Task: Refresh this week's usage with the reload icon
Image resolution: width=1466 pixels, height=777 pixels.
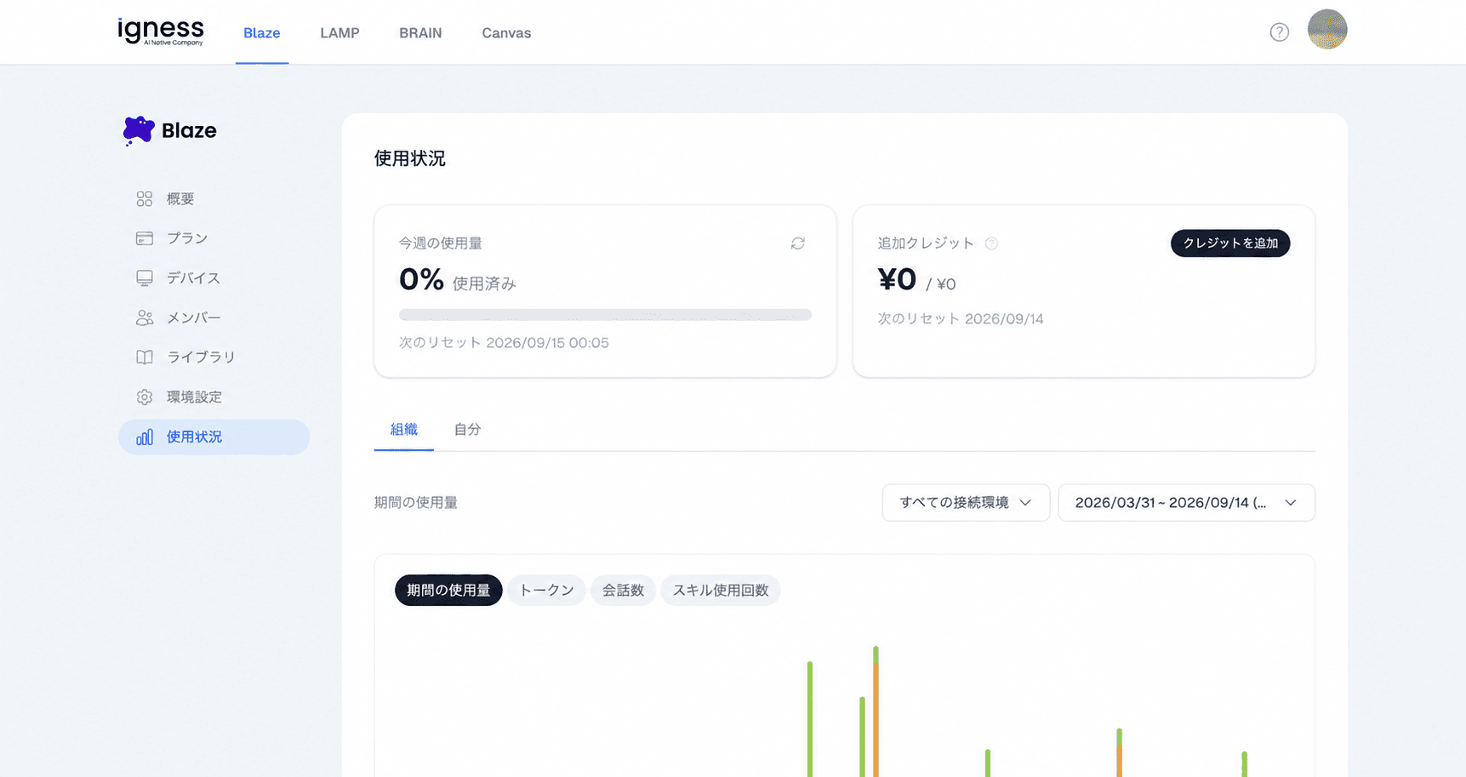Action: pos(798,243)
